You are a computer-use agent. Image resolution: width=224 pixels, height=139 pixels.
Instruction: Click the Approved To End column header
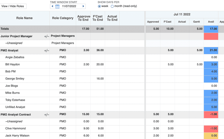tap(83, 18)
